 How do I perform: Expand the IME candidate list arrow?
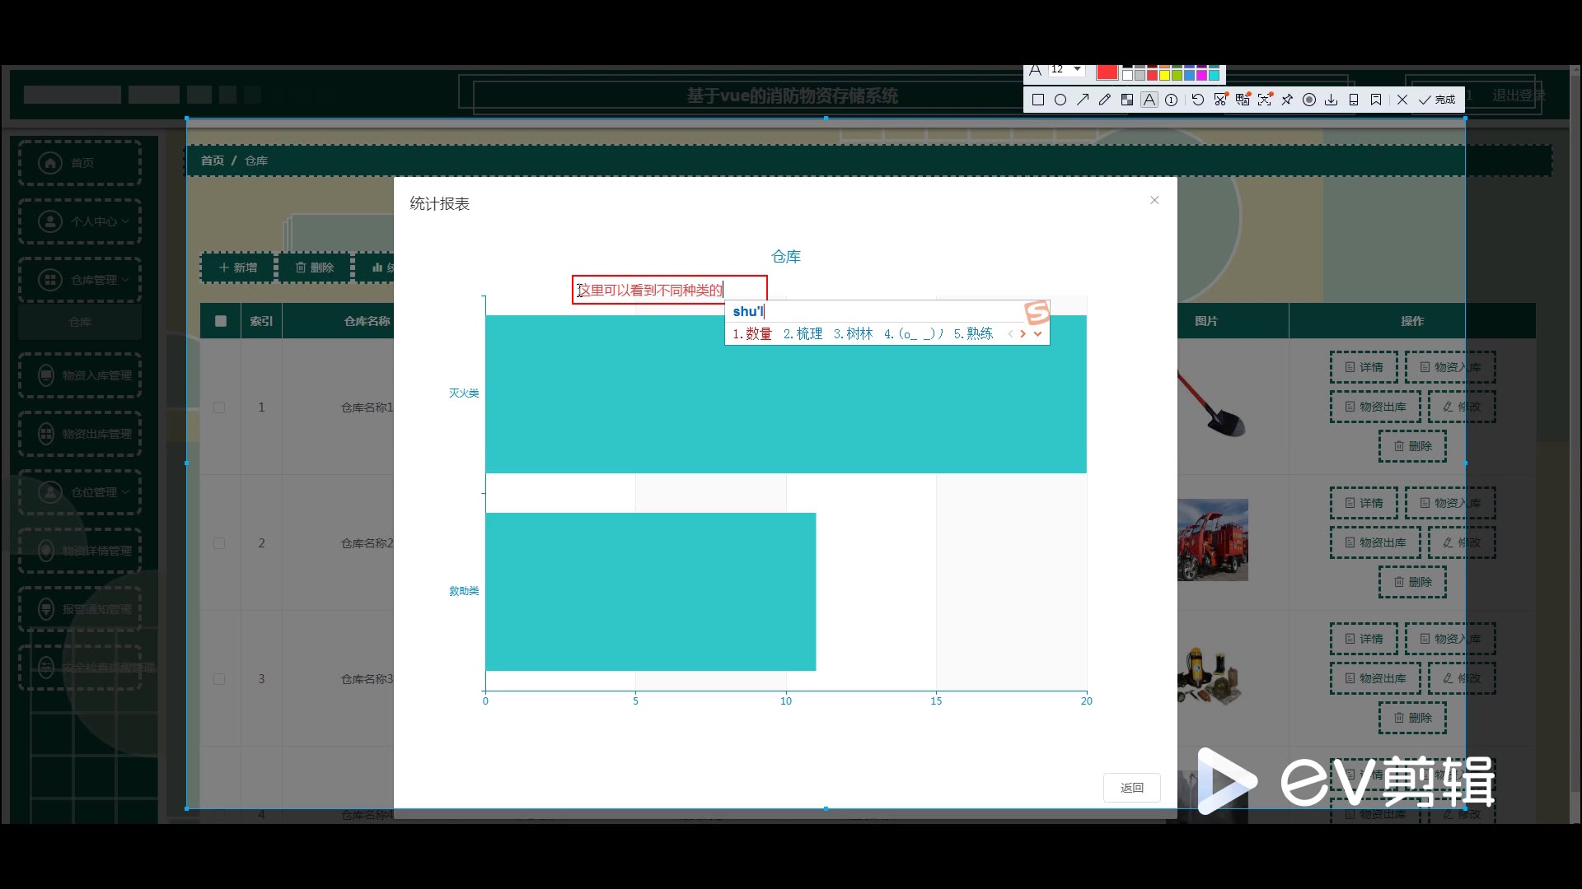click(1037, 333)
